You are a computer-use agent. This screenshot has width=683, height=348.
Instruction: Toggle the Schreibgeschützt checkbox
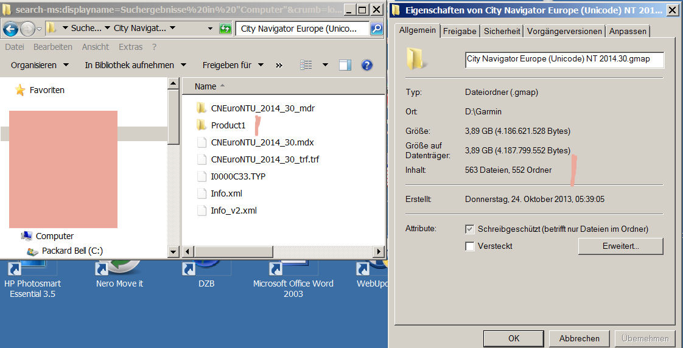click(469, 229)
